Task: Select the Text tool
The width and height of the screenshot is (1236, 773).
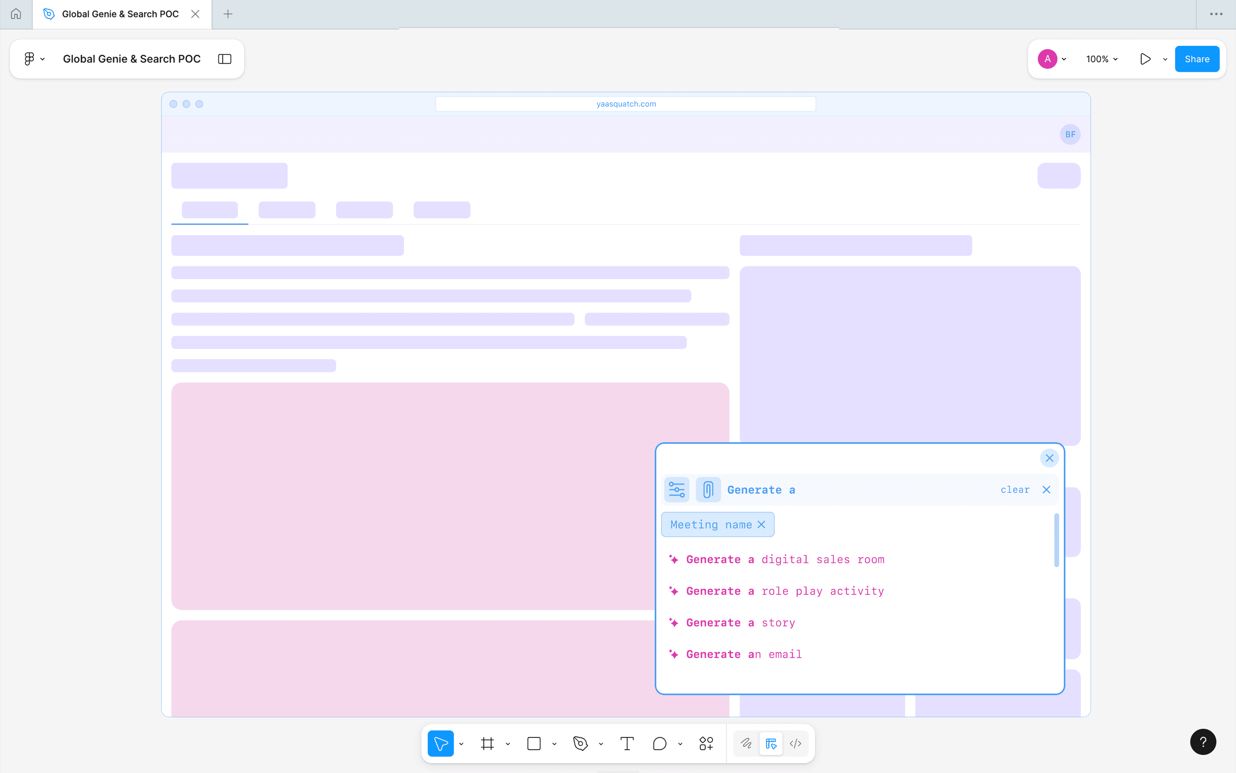Action: point(627,743)
